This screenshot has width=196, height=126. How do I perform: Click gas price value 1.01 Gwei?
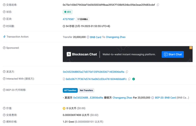pyautogui.click(x=69, y=122)
